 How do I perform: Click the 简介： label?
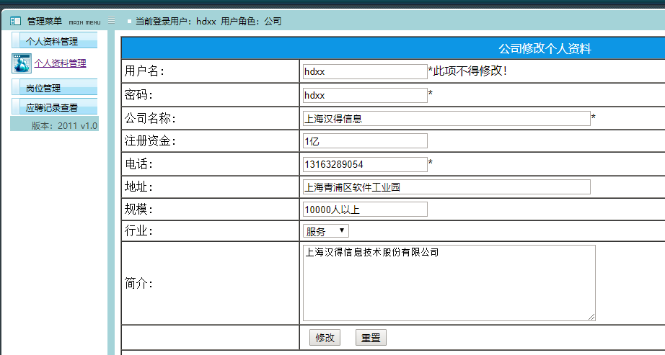pyautogui.click(x=138, y=284)
